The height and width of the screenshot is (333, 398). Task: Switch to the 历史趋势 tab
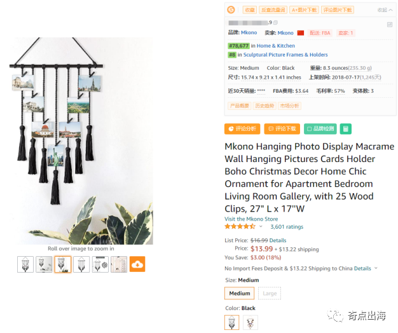264,105
